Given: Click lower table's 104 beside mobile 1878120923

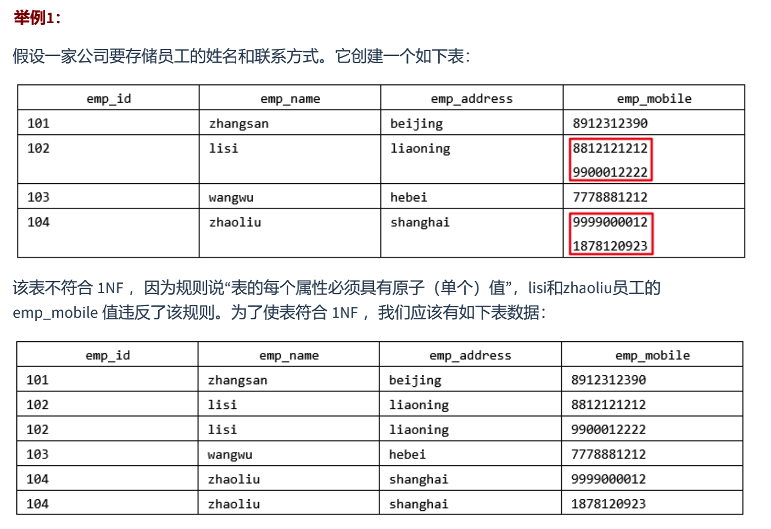Looking at the screenshot, I should 37,504.
